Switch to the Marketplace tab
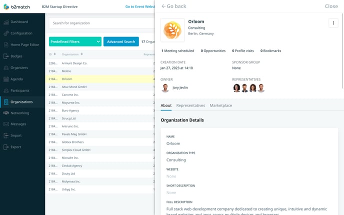344x215 pixels. [221, 105]
